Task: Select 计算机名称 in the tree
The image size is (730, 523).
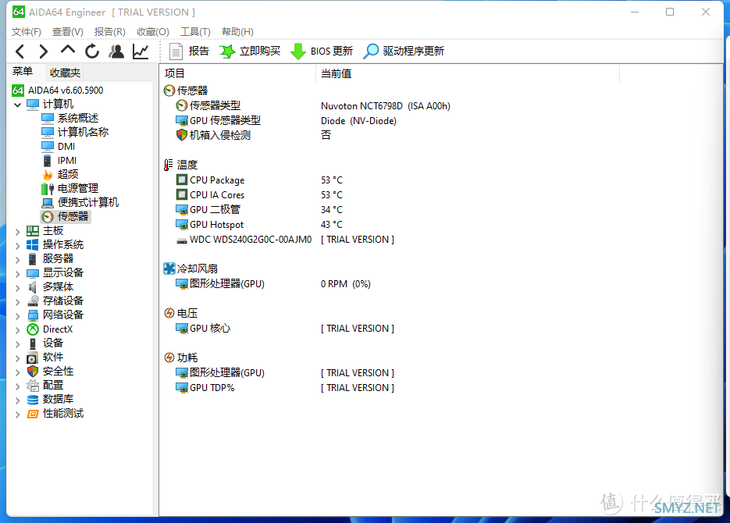Action: click(x=83, y=132)
